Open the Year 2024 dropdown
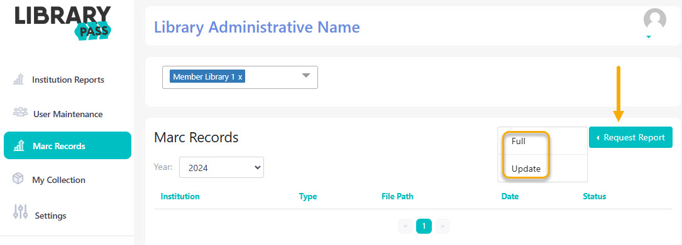Viewport: 682px width, 245px height. 221,167
